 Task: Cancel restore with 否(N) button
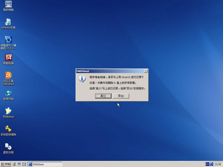pos(121,96)
